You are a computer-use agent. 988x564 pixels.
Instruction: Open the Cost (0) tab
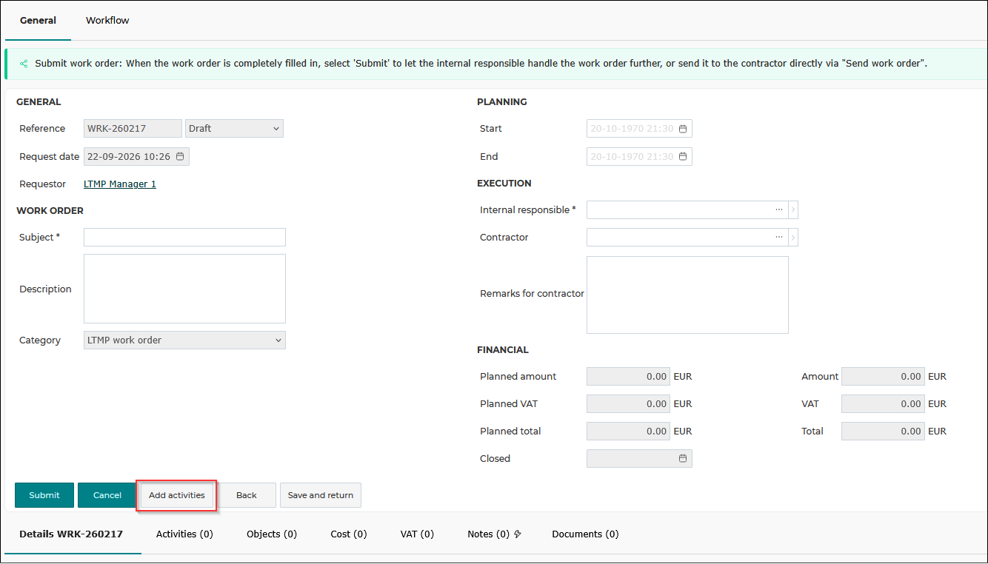coord(349,534)
